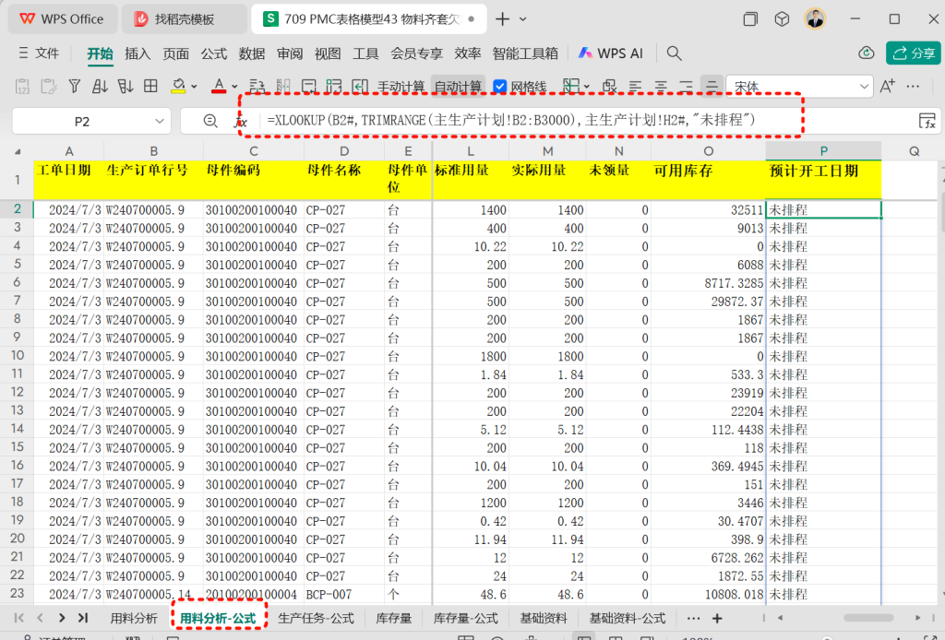
Task: Select row 10 header
Action: pos(17,356)
